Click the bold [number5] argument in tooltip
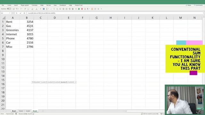 tap(64, 82)
